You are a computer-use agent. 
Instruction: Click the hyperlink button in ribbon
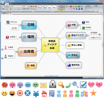89,8
